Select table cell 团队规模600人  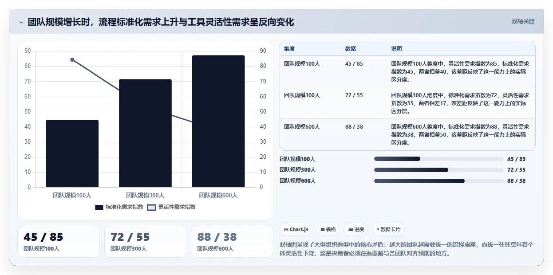[x=302, y=127]
